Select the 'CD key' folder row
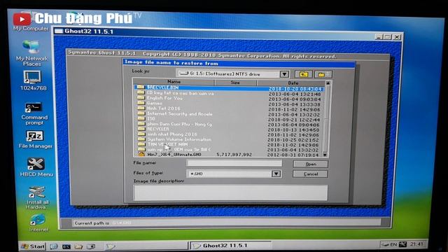Image resolution: width=448 pixels, height=252 pixels. pos(229,93)
